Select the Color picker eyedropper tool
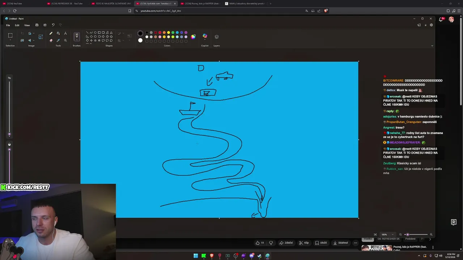The width and height of the screenshot is (463, 260). pyautogui.click(x=58, y=40)
